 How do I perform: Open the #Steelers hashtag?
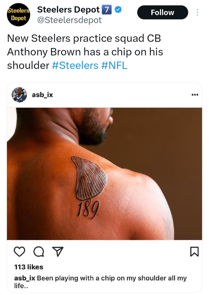[75, 66]
